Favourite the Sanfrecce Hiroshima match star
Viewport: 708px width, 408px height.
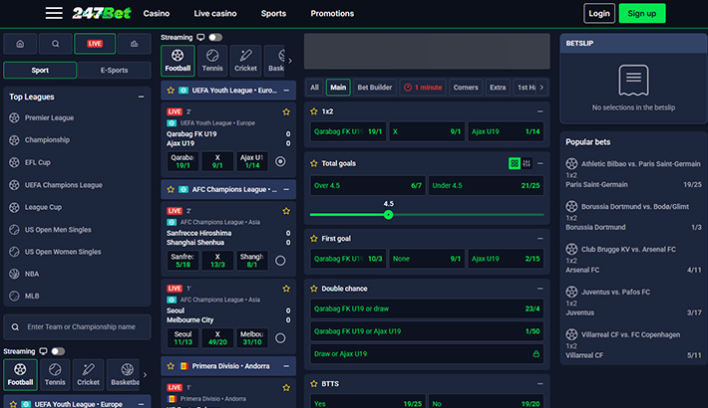click(286, 211)
